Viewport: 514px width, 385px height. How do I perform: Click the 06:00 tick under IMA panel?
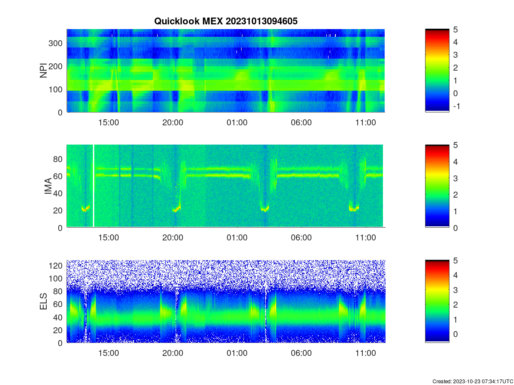[302, 237]
